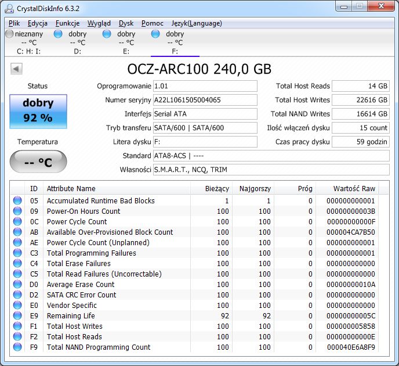Click status orb of Average Erase Count

point(17,284)
